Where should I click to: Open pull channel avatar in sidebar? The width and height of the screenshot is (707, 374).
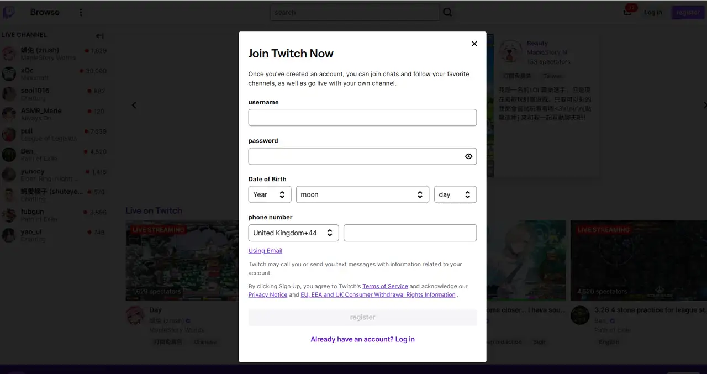(x=9, y=134)
